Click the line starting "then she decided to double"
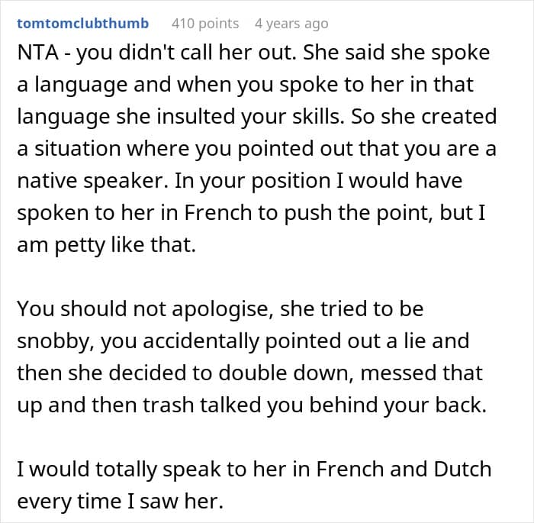This screenshot has width=534, height=523. click(x=249, y=373)
